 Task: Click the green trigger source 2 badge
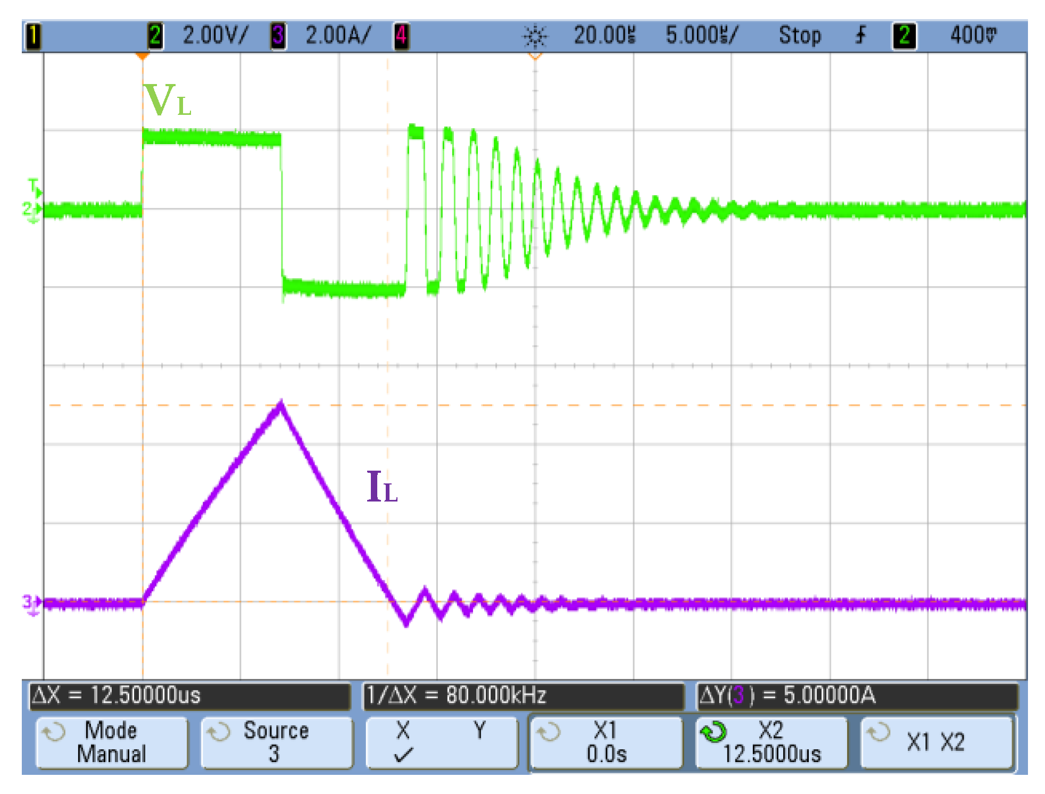tap(904, 36)
